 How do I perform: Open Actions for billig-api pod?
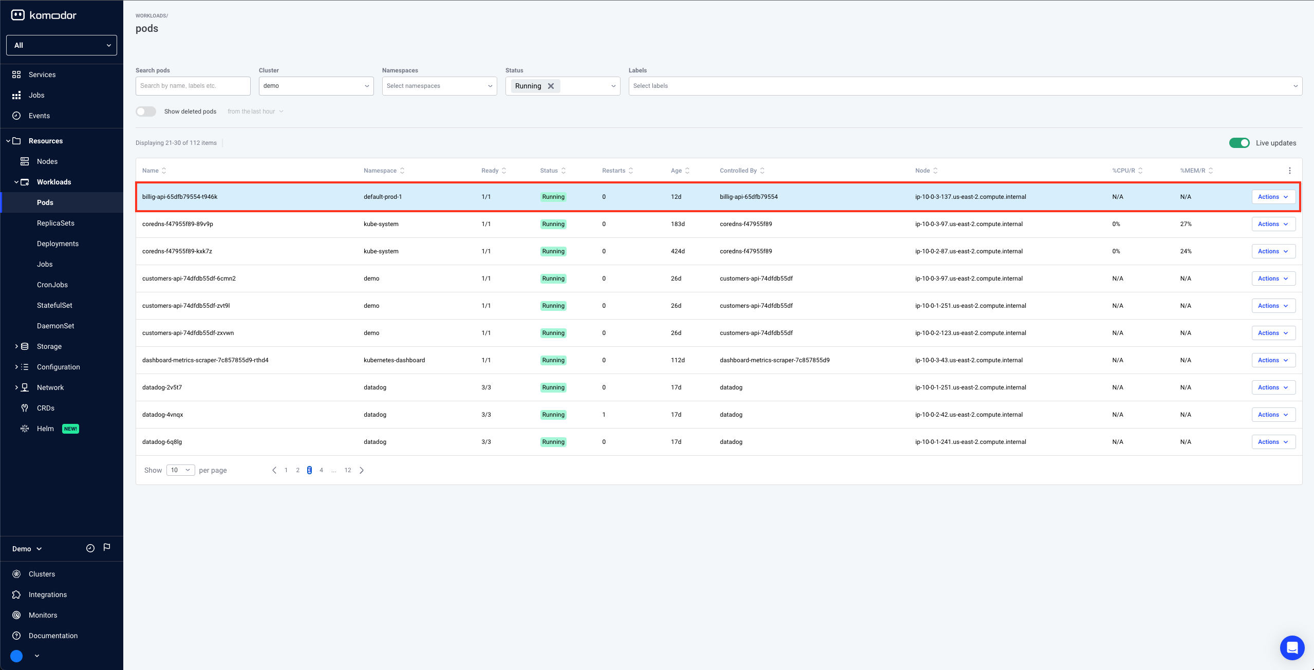tap(1273, 197)
